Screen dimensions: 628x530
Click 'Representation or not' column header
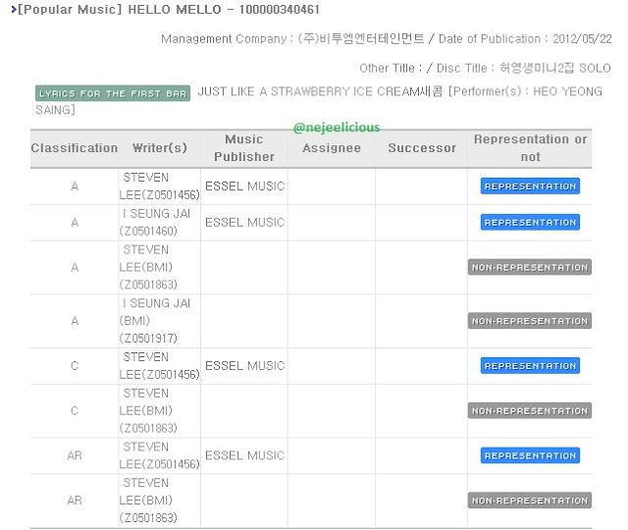[530, 148]
